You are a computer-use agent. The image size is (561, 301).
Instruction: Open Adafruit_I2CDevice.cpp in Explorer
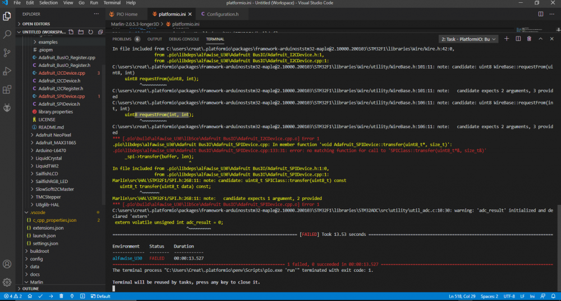coord(62,73)
